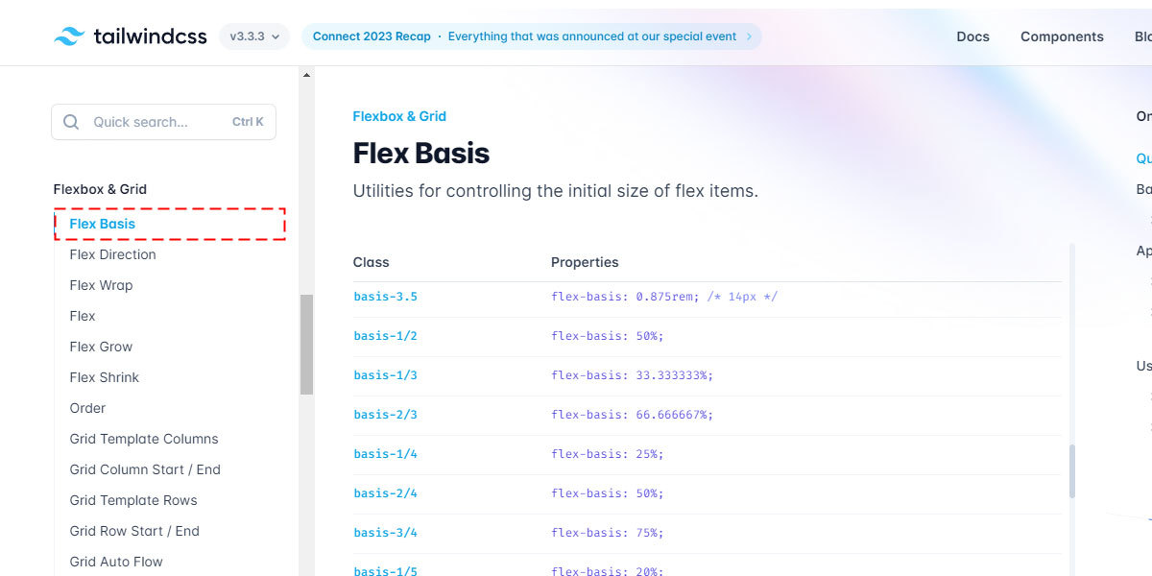Open the Docs menu item
The height and width of the screenshot is (576, 1152).
pyautogui.click(x=972, y=36)
